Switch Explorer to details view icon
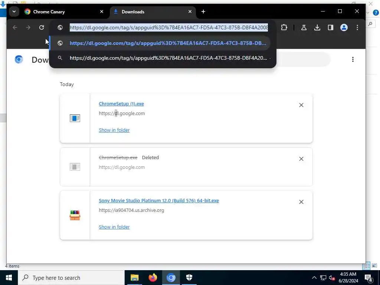This screenshot has width=380, height=285. point(366,266)
